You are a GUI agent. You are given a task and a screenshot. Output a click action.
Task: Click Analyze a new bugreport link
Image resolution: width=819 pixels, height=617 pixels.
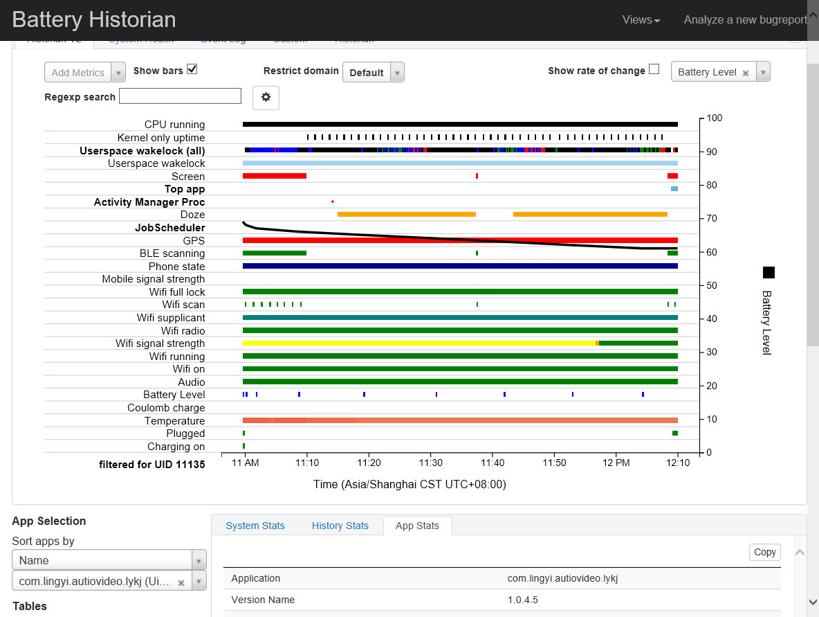pyautogui.click(x=746, y=20)
